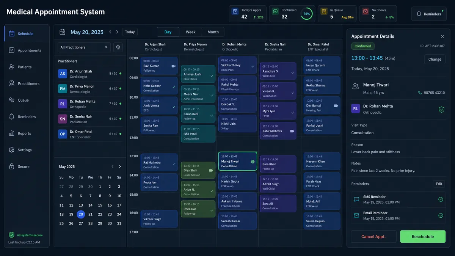The height and width of the screenshot is (256, 455).
Task: Click the video icon on Kabir Malhotra's consultation
Action: [292, 131]
